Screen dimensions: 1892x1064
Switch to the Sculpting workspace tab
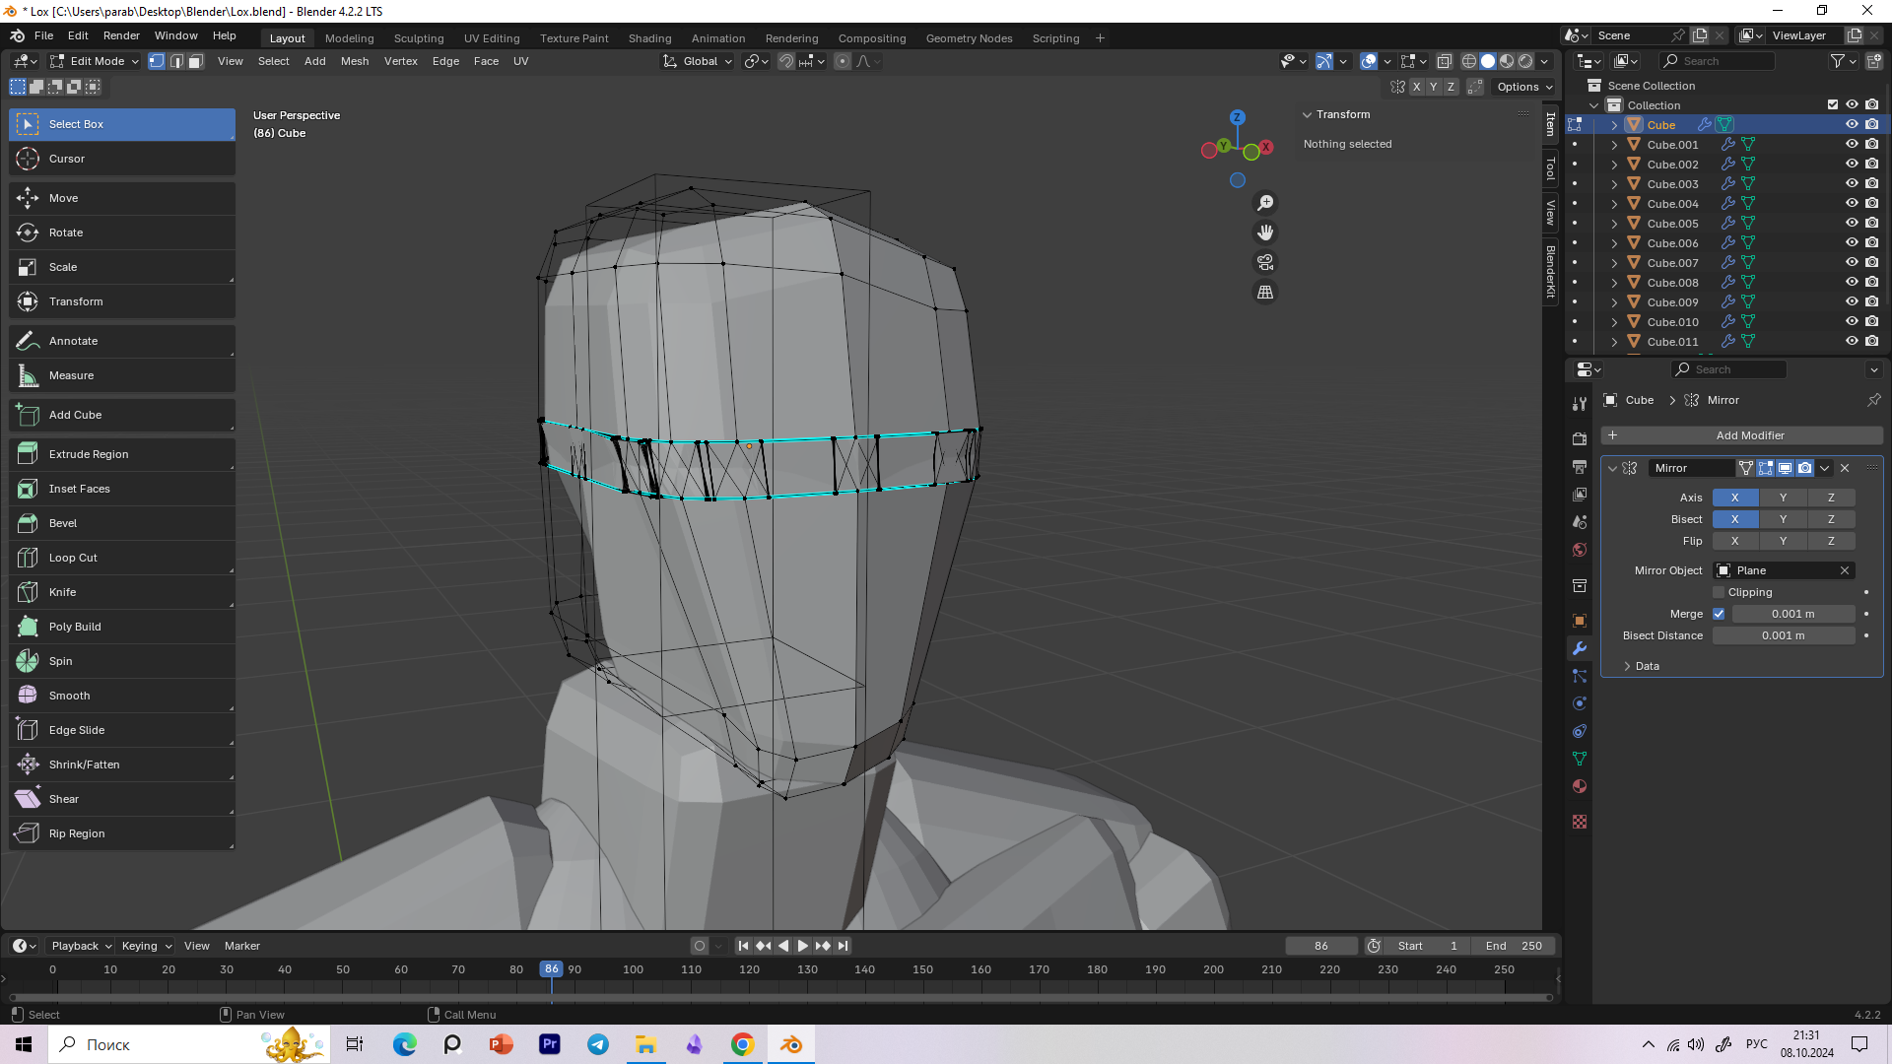(x=419, y=38)
